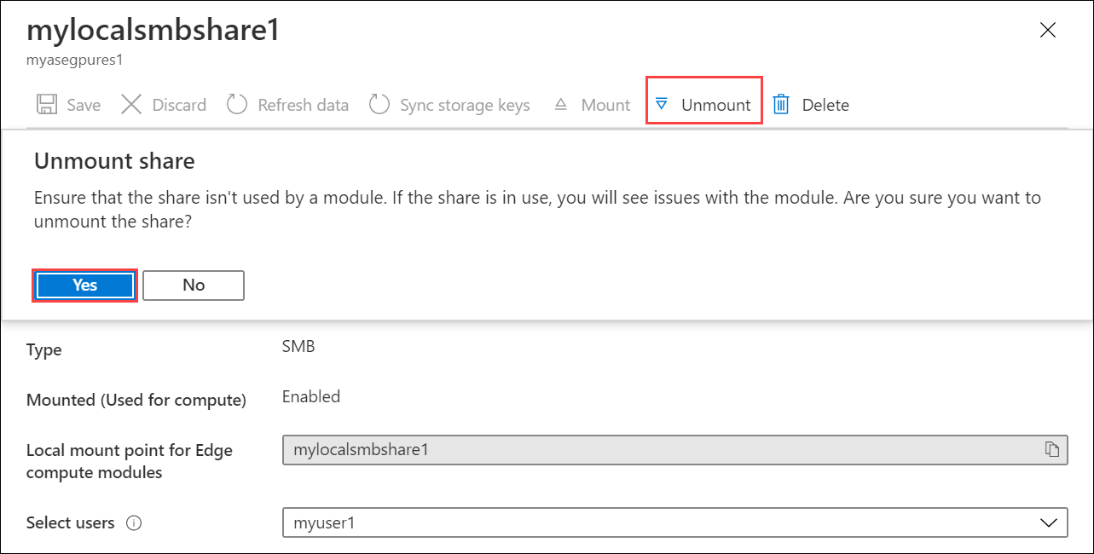Click the Unmount chevron arrow
This screenshot has width=1094, height=554.
663,104
